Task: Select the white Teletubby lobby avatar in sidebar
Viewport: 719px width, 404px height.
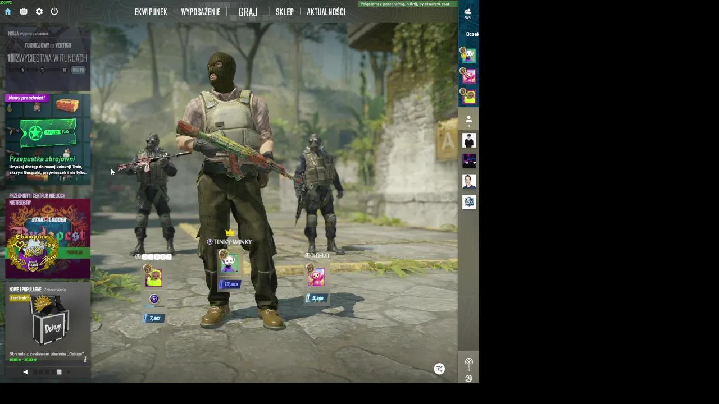Action: (x=468, y=56)
